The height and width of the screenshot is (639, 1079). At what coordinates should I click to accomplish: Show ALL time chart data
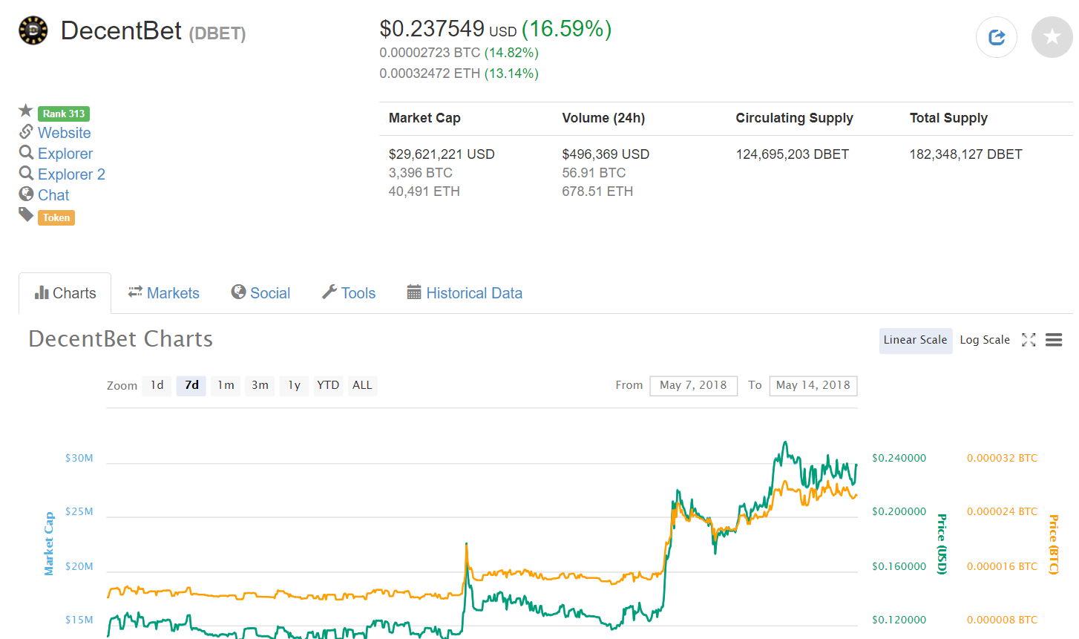click(362, 385)
